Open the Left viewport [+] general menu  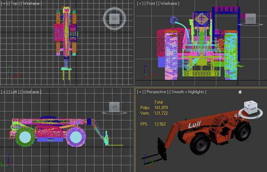point(4,92)
